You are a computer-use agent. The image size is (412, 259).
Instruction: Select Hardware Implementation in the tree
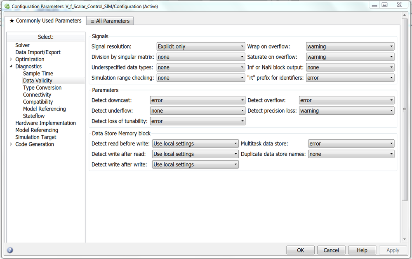pos(45,123)
